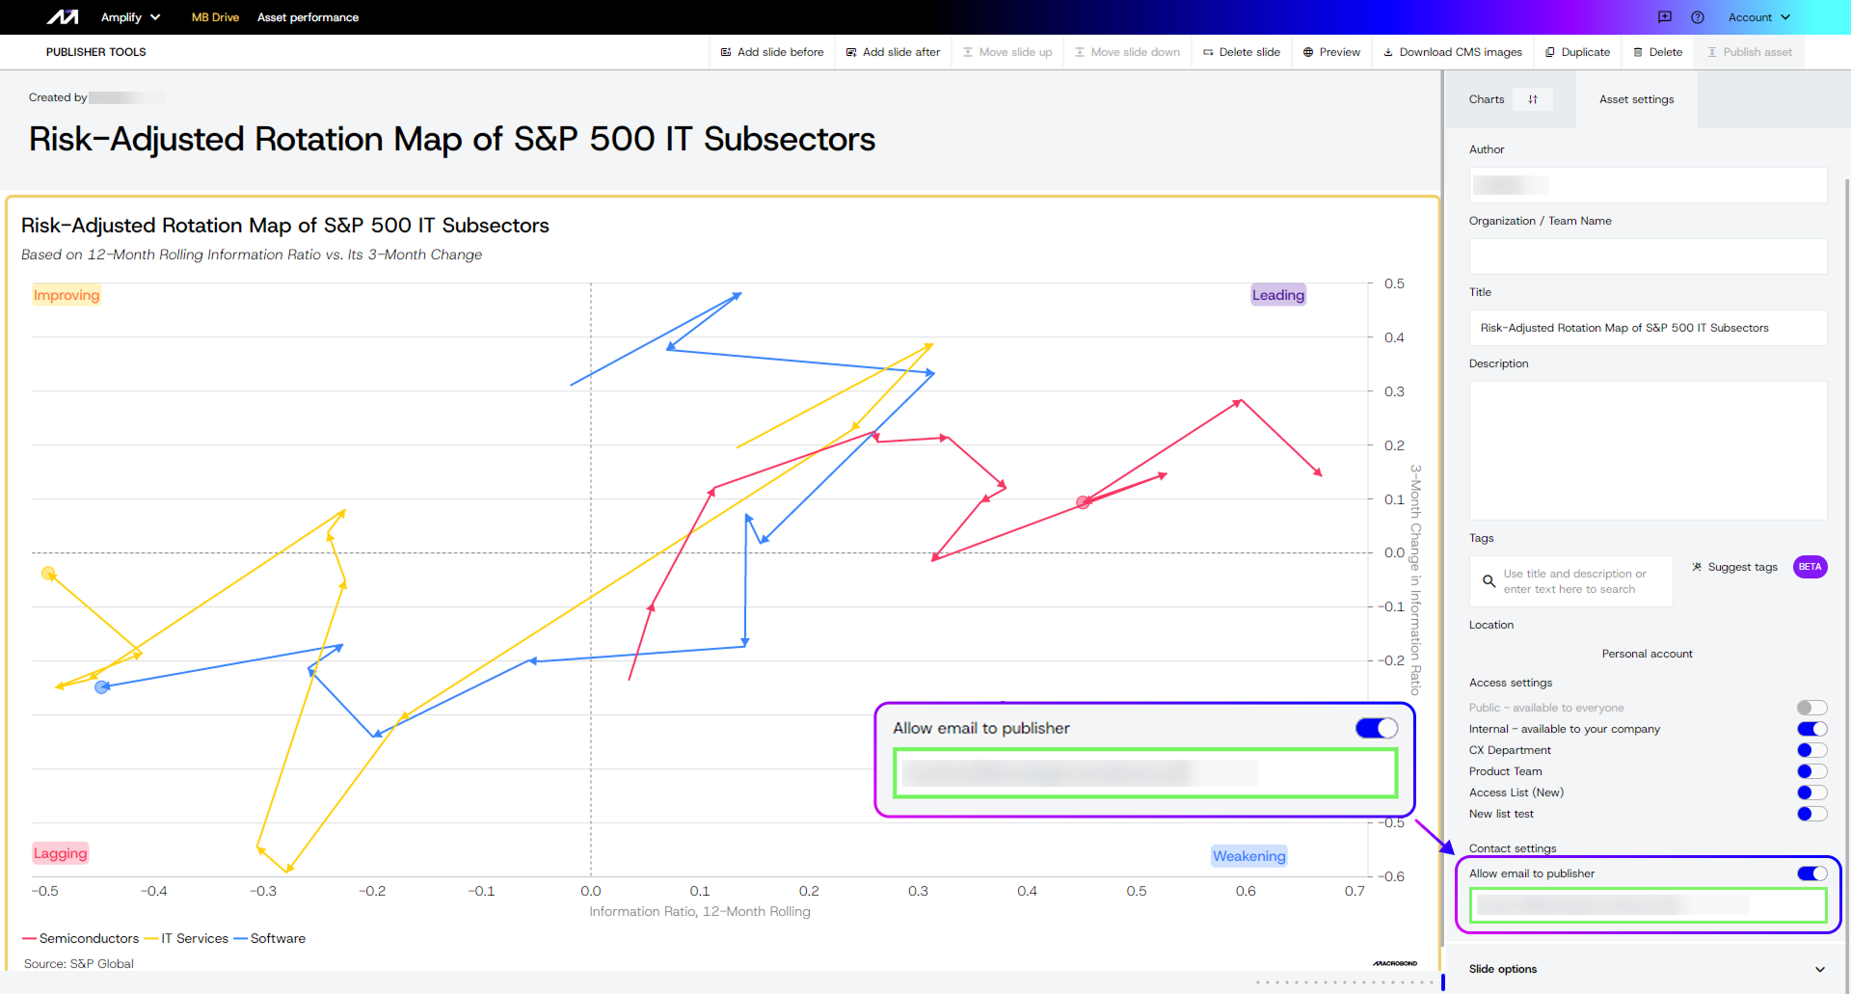Switch to the Charts tab
The height and width of the screenshot is (994, 1851).
(x=1487, y=99)
